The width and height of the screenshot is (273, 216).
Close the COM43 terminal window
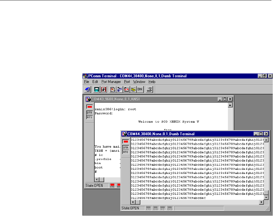pyautogui.click(x=230, y=99)
